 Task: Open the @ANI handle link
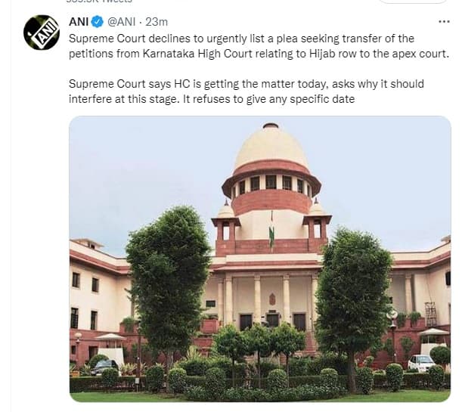click(122, 22)
